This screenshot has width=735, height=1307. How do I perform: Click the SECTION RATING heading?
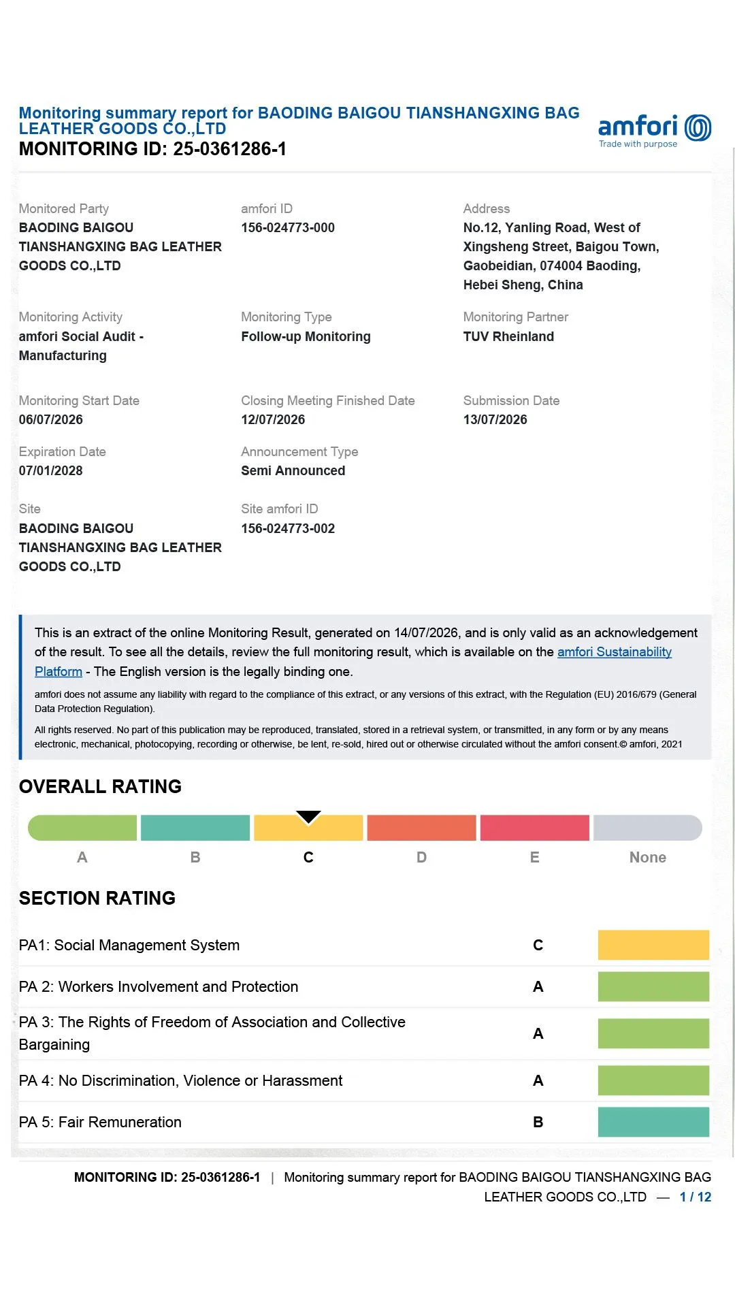(x=97, y=898)
